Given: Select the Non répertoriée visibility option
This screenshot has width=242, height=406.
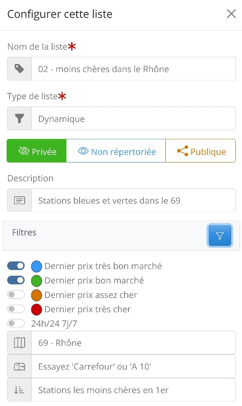Looking at the screenshot, I should pyautogui.click(x=116, y=151).
